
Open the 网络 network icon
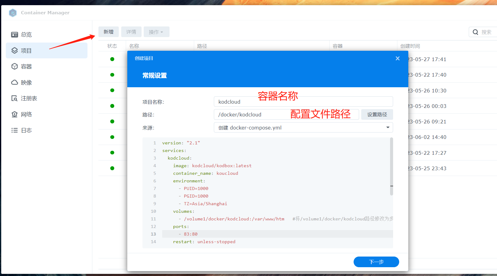pos(14,114)
